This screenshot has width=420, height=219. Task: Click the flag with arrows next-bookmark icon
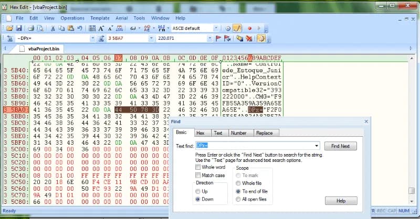point(227,38)
